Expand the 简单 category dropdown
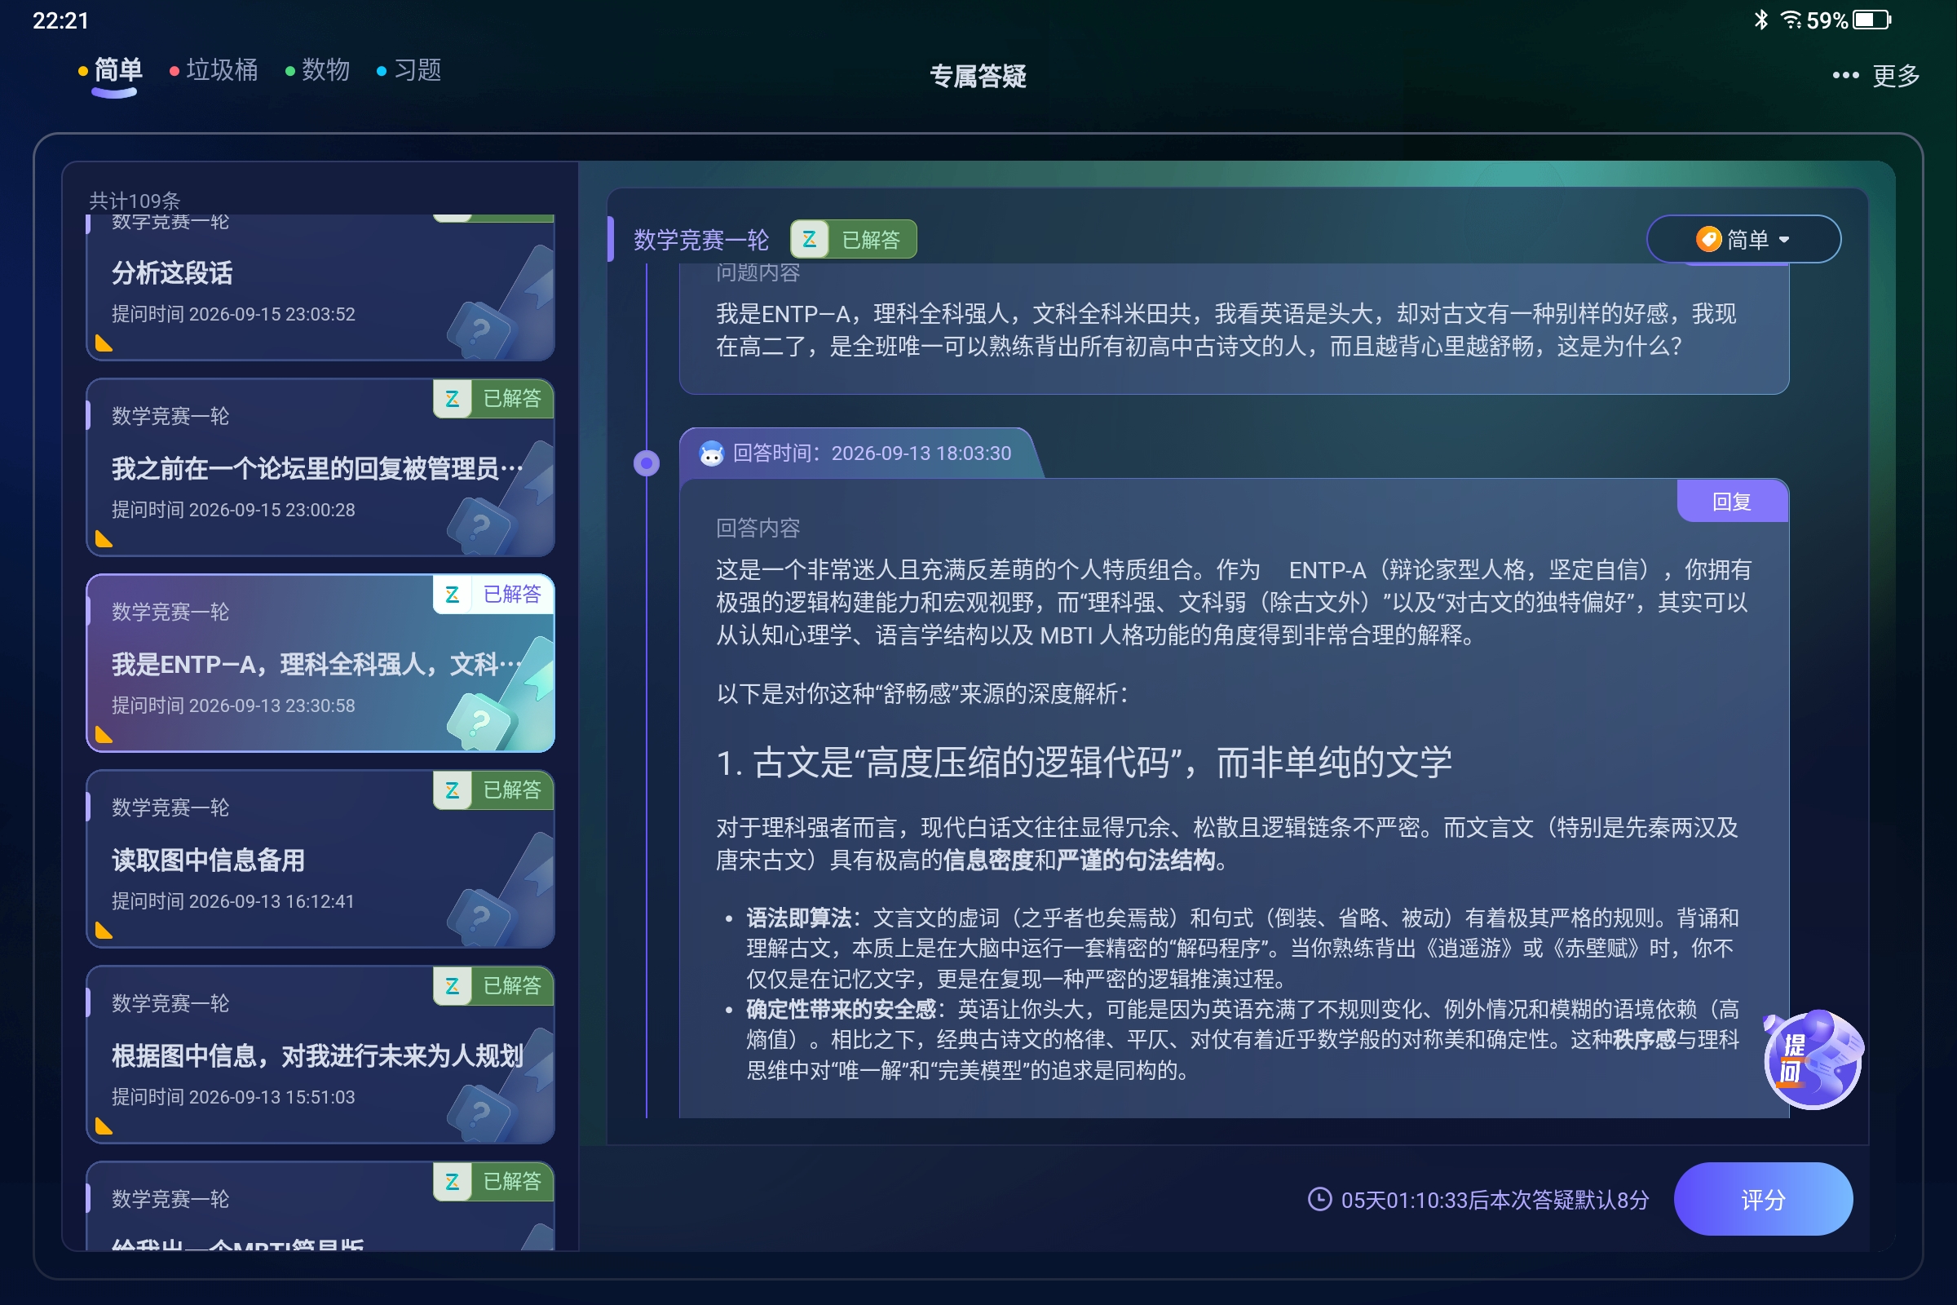The width and height of the screenshot is (1957, 1305). coord(1743,240)
